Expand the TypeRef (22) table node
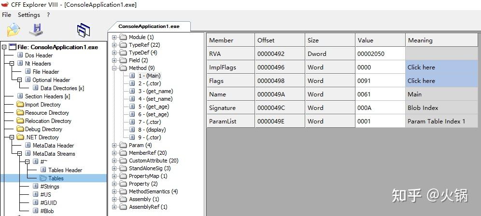This screenshot has height=216, width=481. (114, 45)
